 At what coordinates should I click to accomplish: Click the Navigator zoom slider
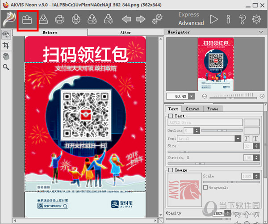233,98
